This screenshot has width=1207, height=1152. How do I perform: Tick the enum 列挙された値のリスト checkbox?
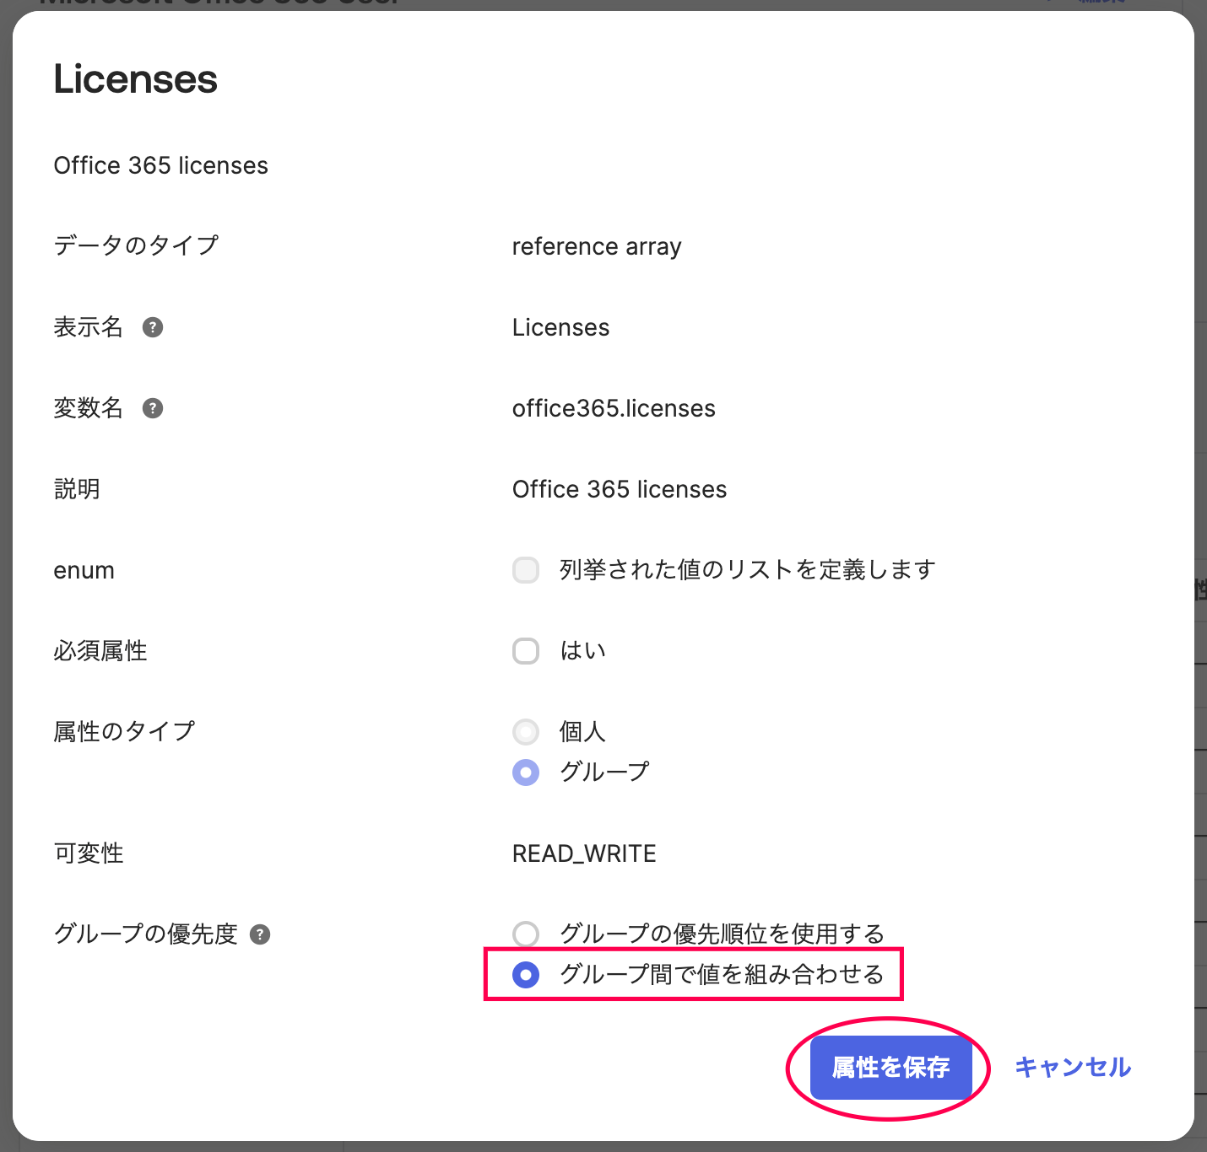click(526, 570)
